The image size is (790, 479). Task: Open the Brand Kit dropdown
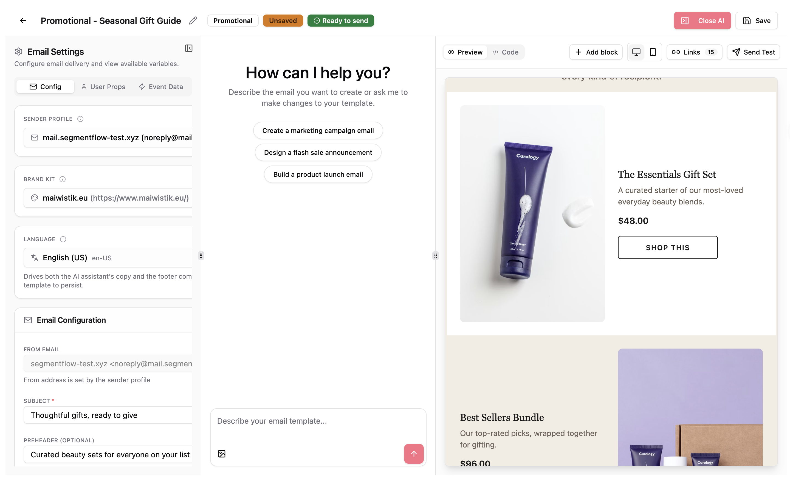coord(108,198)
